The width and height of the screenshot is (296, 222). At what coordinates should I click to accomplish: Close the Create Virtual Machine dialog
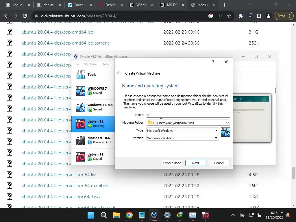coord(226,62)
